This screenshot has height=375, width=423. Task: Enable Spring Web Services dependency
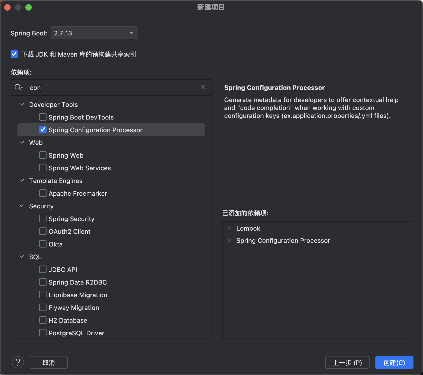click(x=43, y=168)
